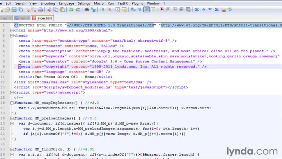Cut selection with the scissors icon
Viewport: 282px width, 159px height.
49,10
